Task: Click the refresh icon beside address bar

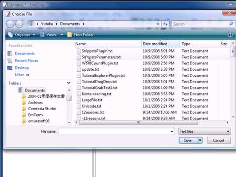Action: click(x=165, y=24)
